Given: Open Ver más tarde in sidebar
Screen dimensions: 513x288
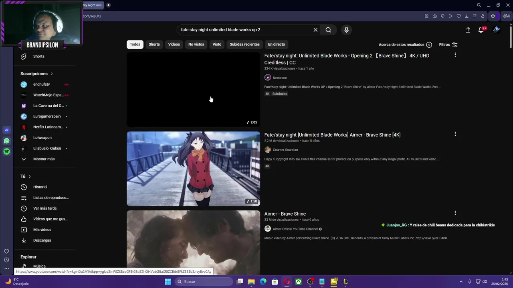Looking at the screenshot, I should click(x=44, y=208).
